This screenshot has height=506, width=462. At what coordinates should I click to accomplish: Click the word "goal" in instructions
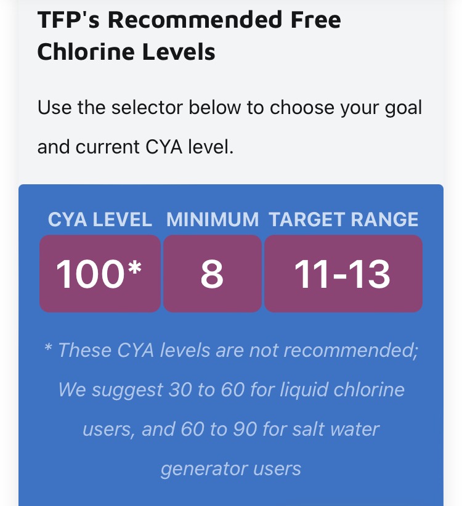pos(403,108)
